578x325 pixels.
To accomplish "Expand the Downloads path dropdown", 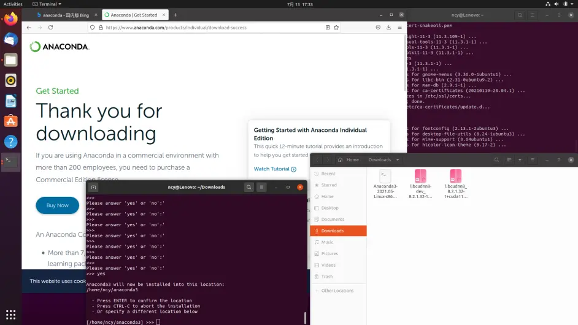I will tap(398, 160).
